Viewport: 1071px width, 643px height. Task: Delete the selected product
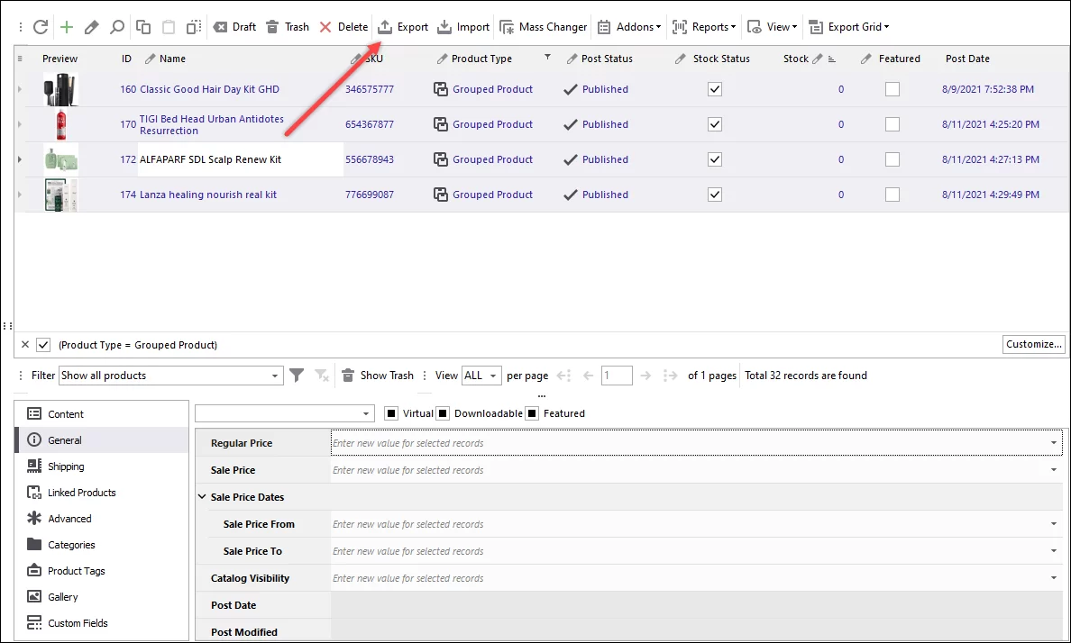[343, 26]
